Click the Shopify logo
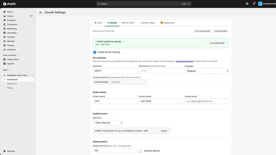The height and width of the screenshot is (155, 276). point(9,4)
